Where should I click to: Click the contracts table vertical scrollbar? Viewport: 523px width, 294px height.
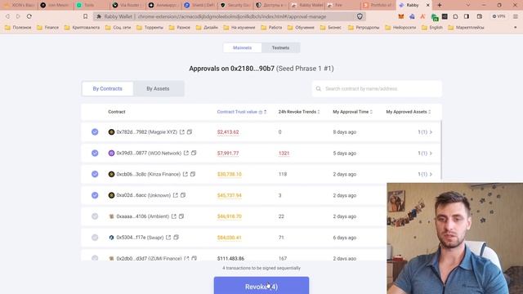(441, 150)
